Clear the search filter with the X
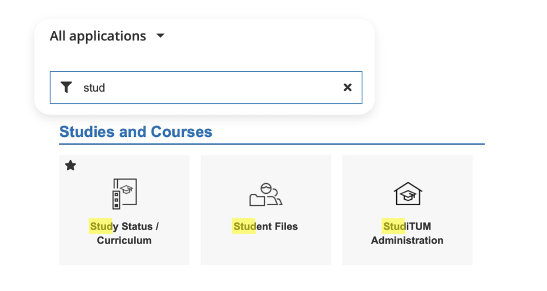The width and height of the screenshot is (547, 291). [347, 87]
